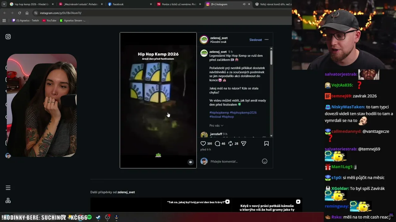Image resolution: width=396 pixels, height=222 pixels.
Task: Save the post with the bookmark icon
Action: [x=266, y=143]
